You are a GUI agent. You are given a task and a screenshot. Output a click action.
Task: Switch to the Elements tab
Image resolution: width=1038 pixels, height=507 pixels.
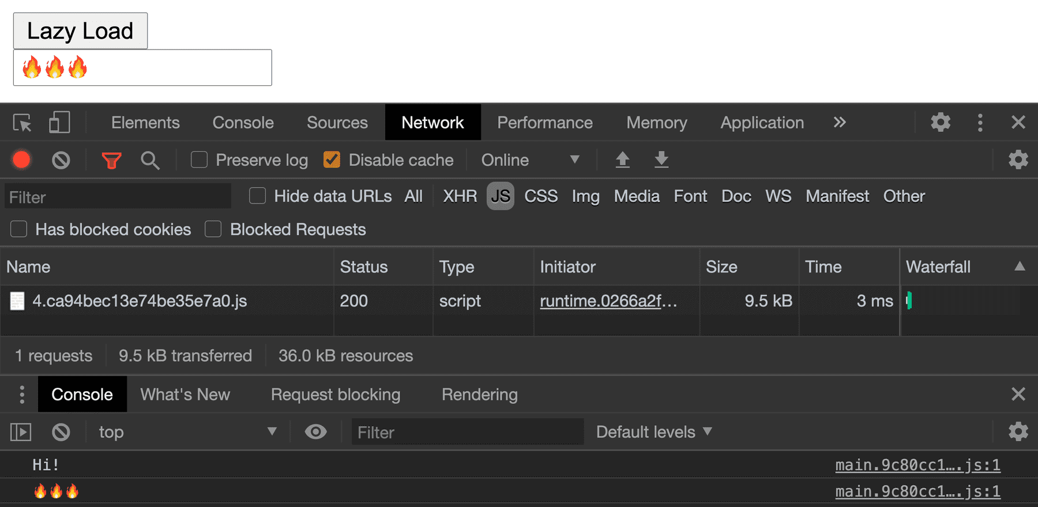pyautogui.click(x=145, y=123)
